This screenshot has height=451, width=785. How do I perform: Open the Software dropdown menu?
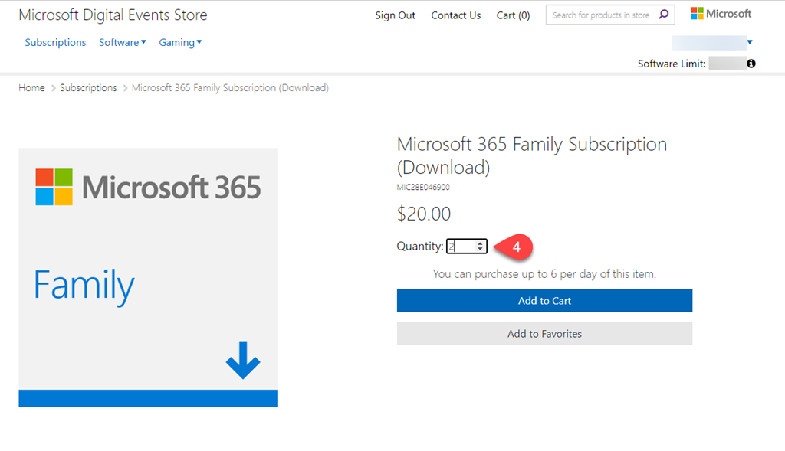(x=122, y=43)
